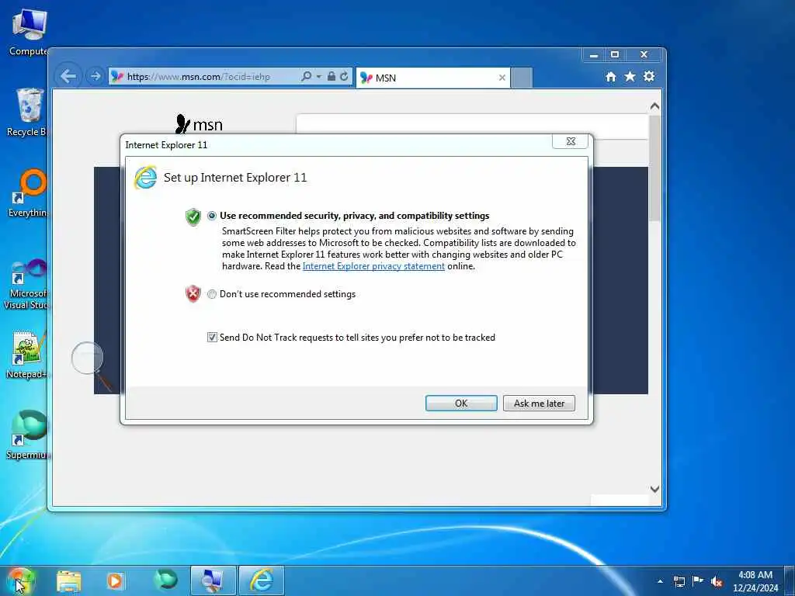Switch to the MSN tab
The image size is (795, 596).
[433, 78]
